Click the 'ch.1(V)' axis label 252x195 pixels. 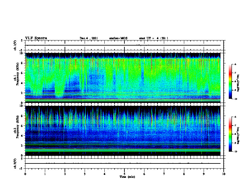[15, 45]
